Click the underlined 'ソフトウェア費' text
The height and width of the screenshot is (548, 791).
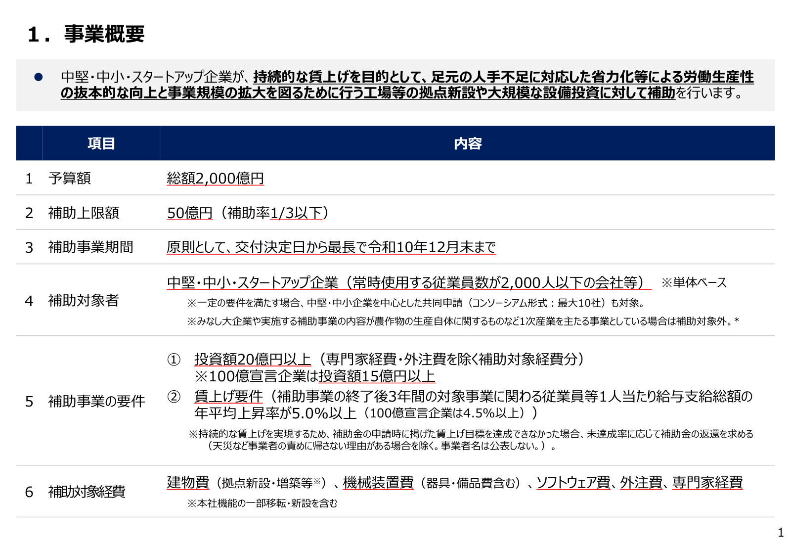pos(573,482)
